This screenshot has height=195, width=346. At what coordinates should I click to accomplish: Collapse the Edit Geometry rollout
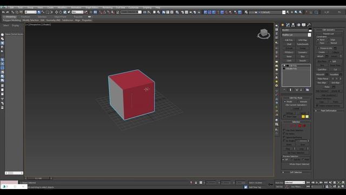(329, 30)
